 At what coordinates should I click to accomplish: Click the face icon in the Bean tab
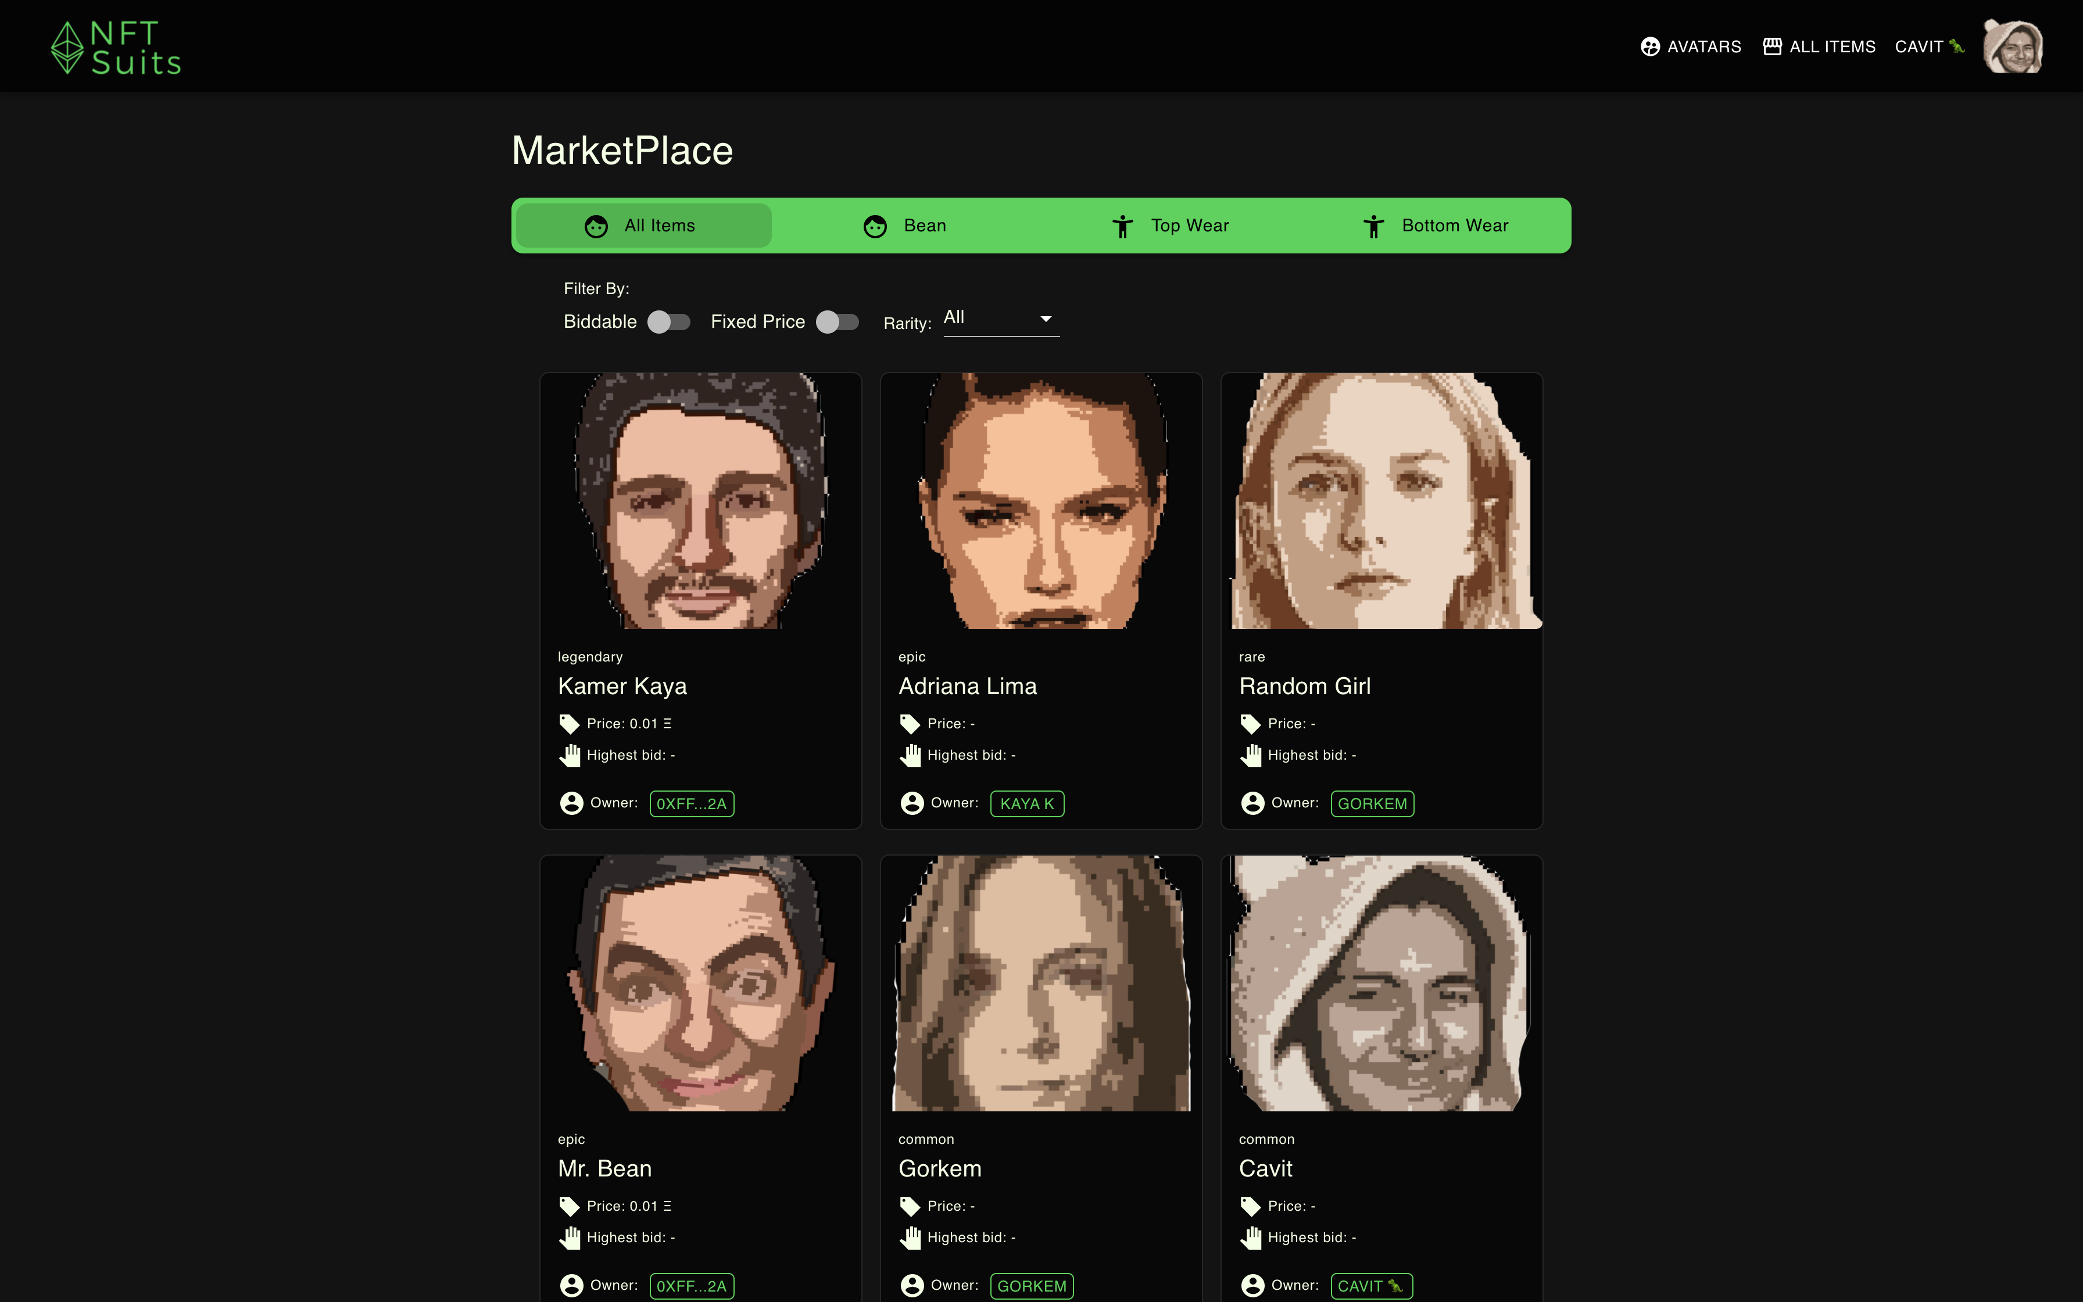pyautogui.click(x=875, y=227)
